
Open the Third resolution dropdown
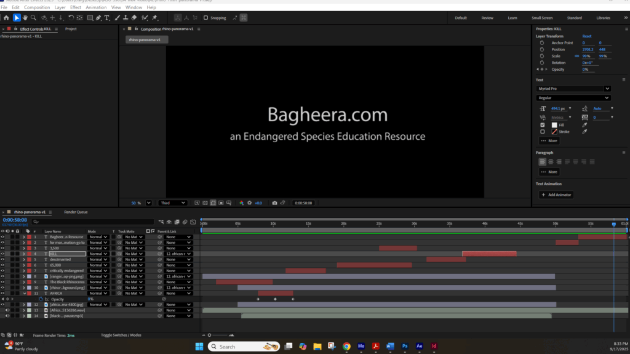point(173,203)
